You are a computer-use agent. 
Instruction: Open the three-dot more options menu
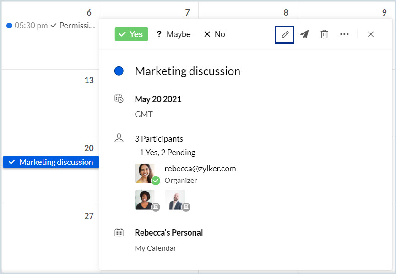[x=344, y=34]
